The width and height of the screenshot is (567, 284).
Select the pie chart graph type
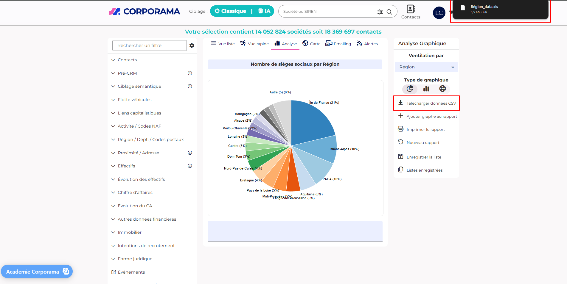pyautogui.click(x=410, y=89)
